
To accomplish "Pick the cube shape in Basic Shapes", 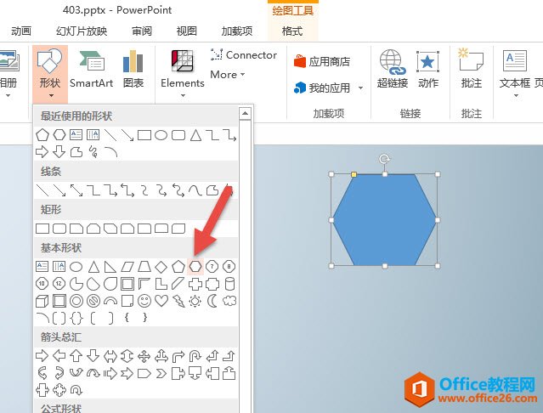I will [42, 301].
